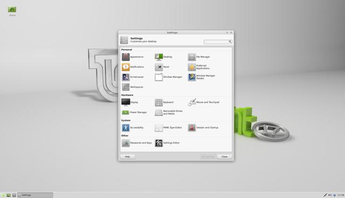
Task: Open Window Manager Tweaks
Action: (x=201, y=77)
